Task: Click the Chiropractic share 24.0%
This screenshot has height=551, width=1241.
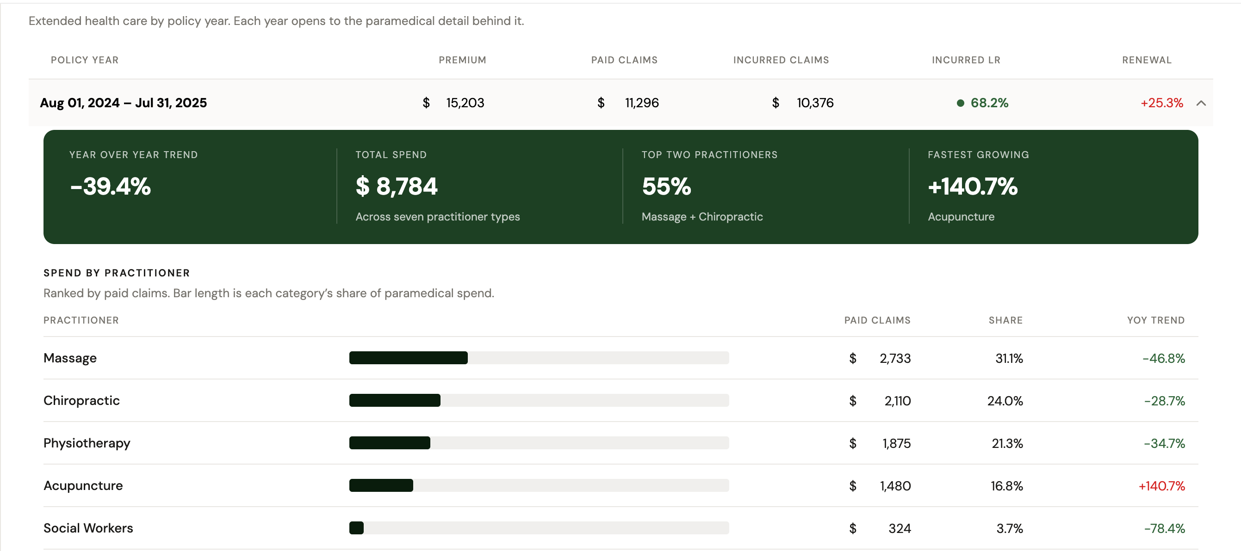Action: (1005, 401)
